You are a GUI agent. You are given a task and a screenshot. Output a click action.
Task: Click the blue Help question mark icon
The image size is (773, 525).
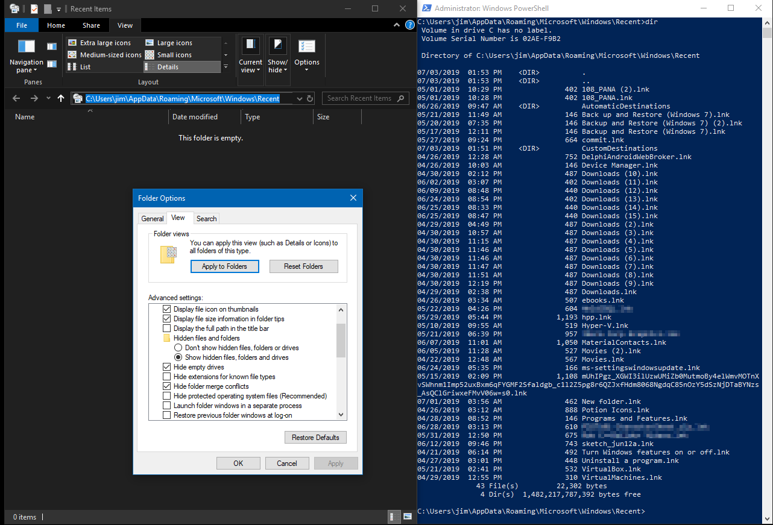click(409, 25)
